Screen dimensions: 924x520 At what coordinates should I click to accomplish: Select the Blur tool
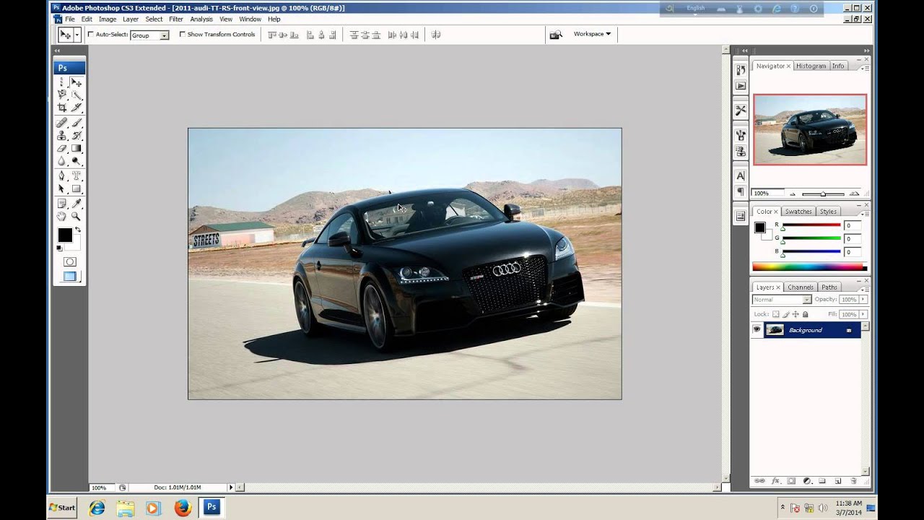click(x=61, y=160)
